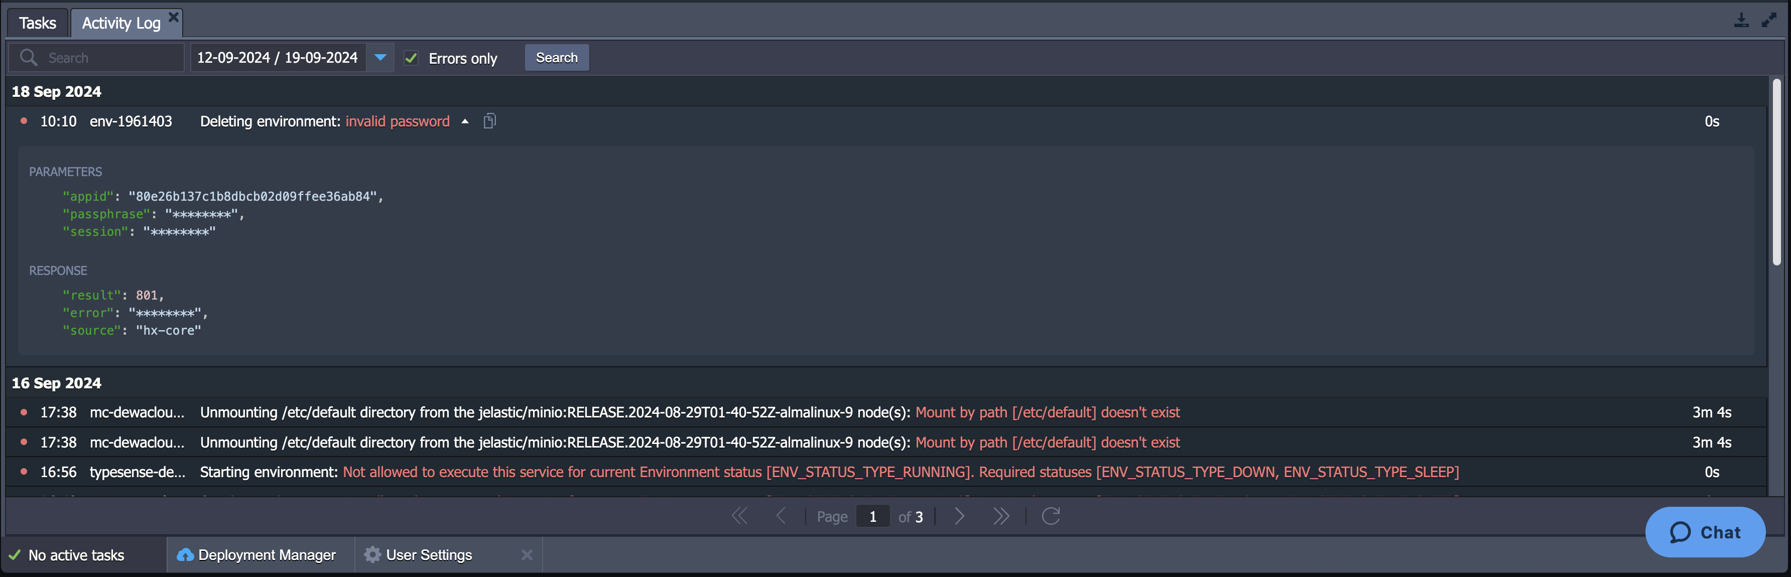
Task: Click previous page navigation arrow
Action: tap(781, 515)
